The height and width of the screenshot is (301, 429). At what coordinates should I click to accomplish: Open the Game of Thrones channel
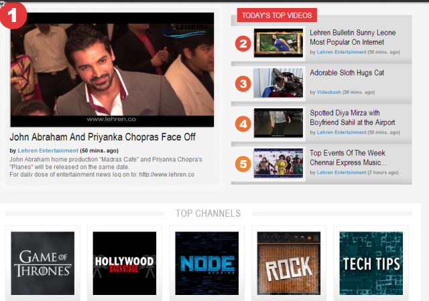[x=43, y=264]
